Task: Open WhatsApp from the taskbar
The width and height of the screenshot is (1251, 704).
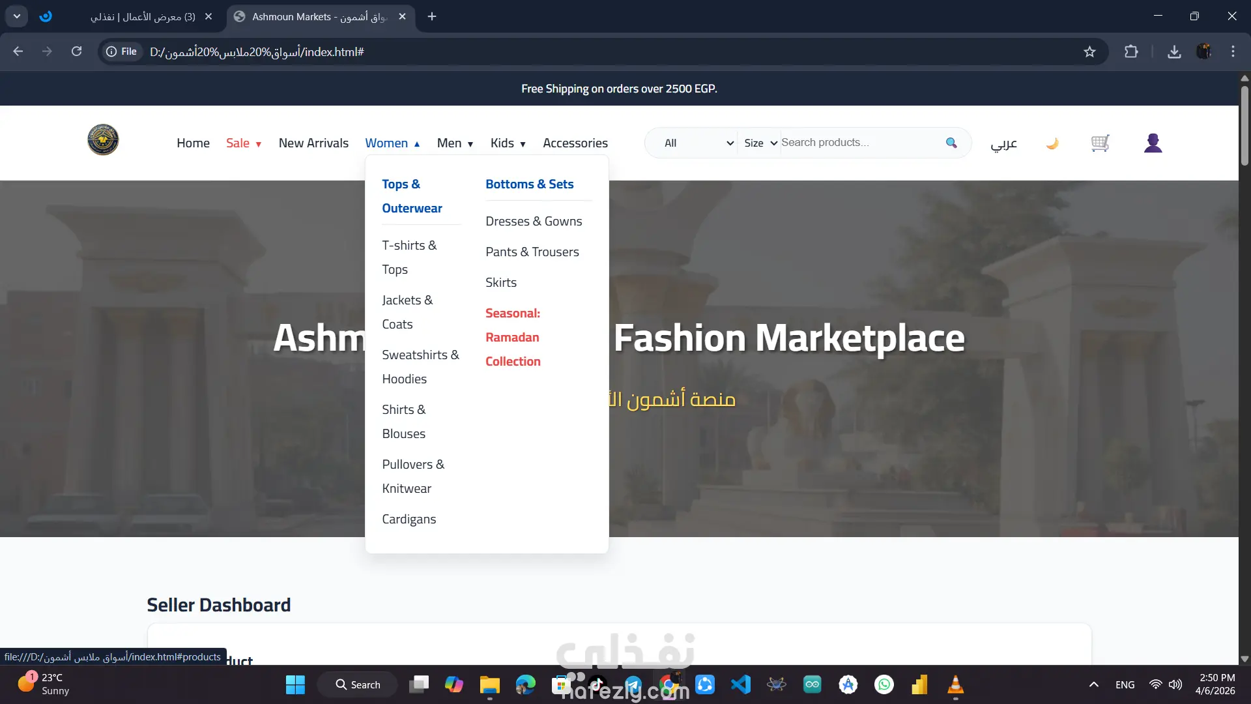Action: [x=884, y=684]
